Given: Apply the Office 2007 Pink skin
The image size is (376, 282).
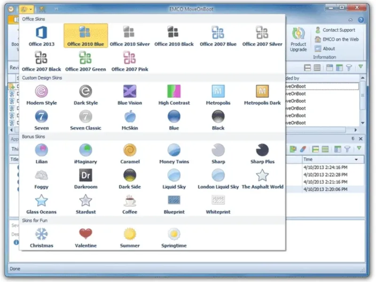Looking at the screenshot, I should click(130, 61).
